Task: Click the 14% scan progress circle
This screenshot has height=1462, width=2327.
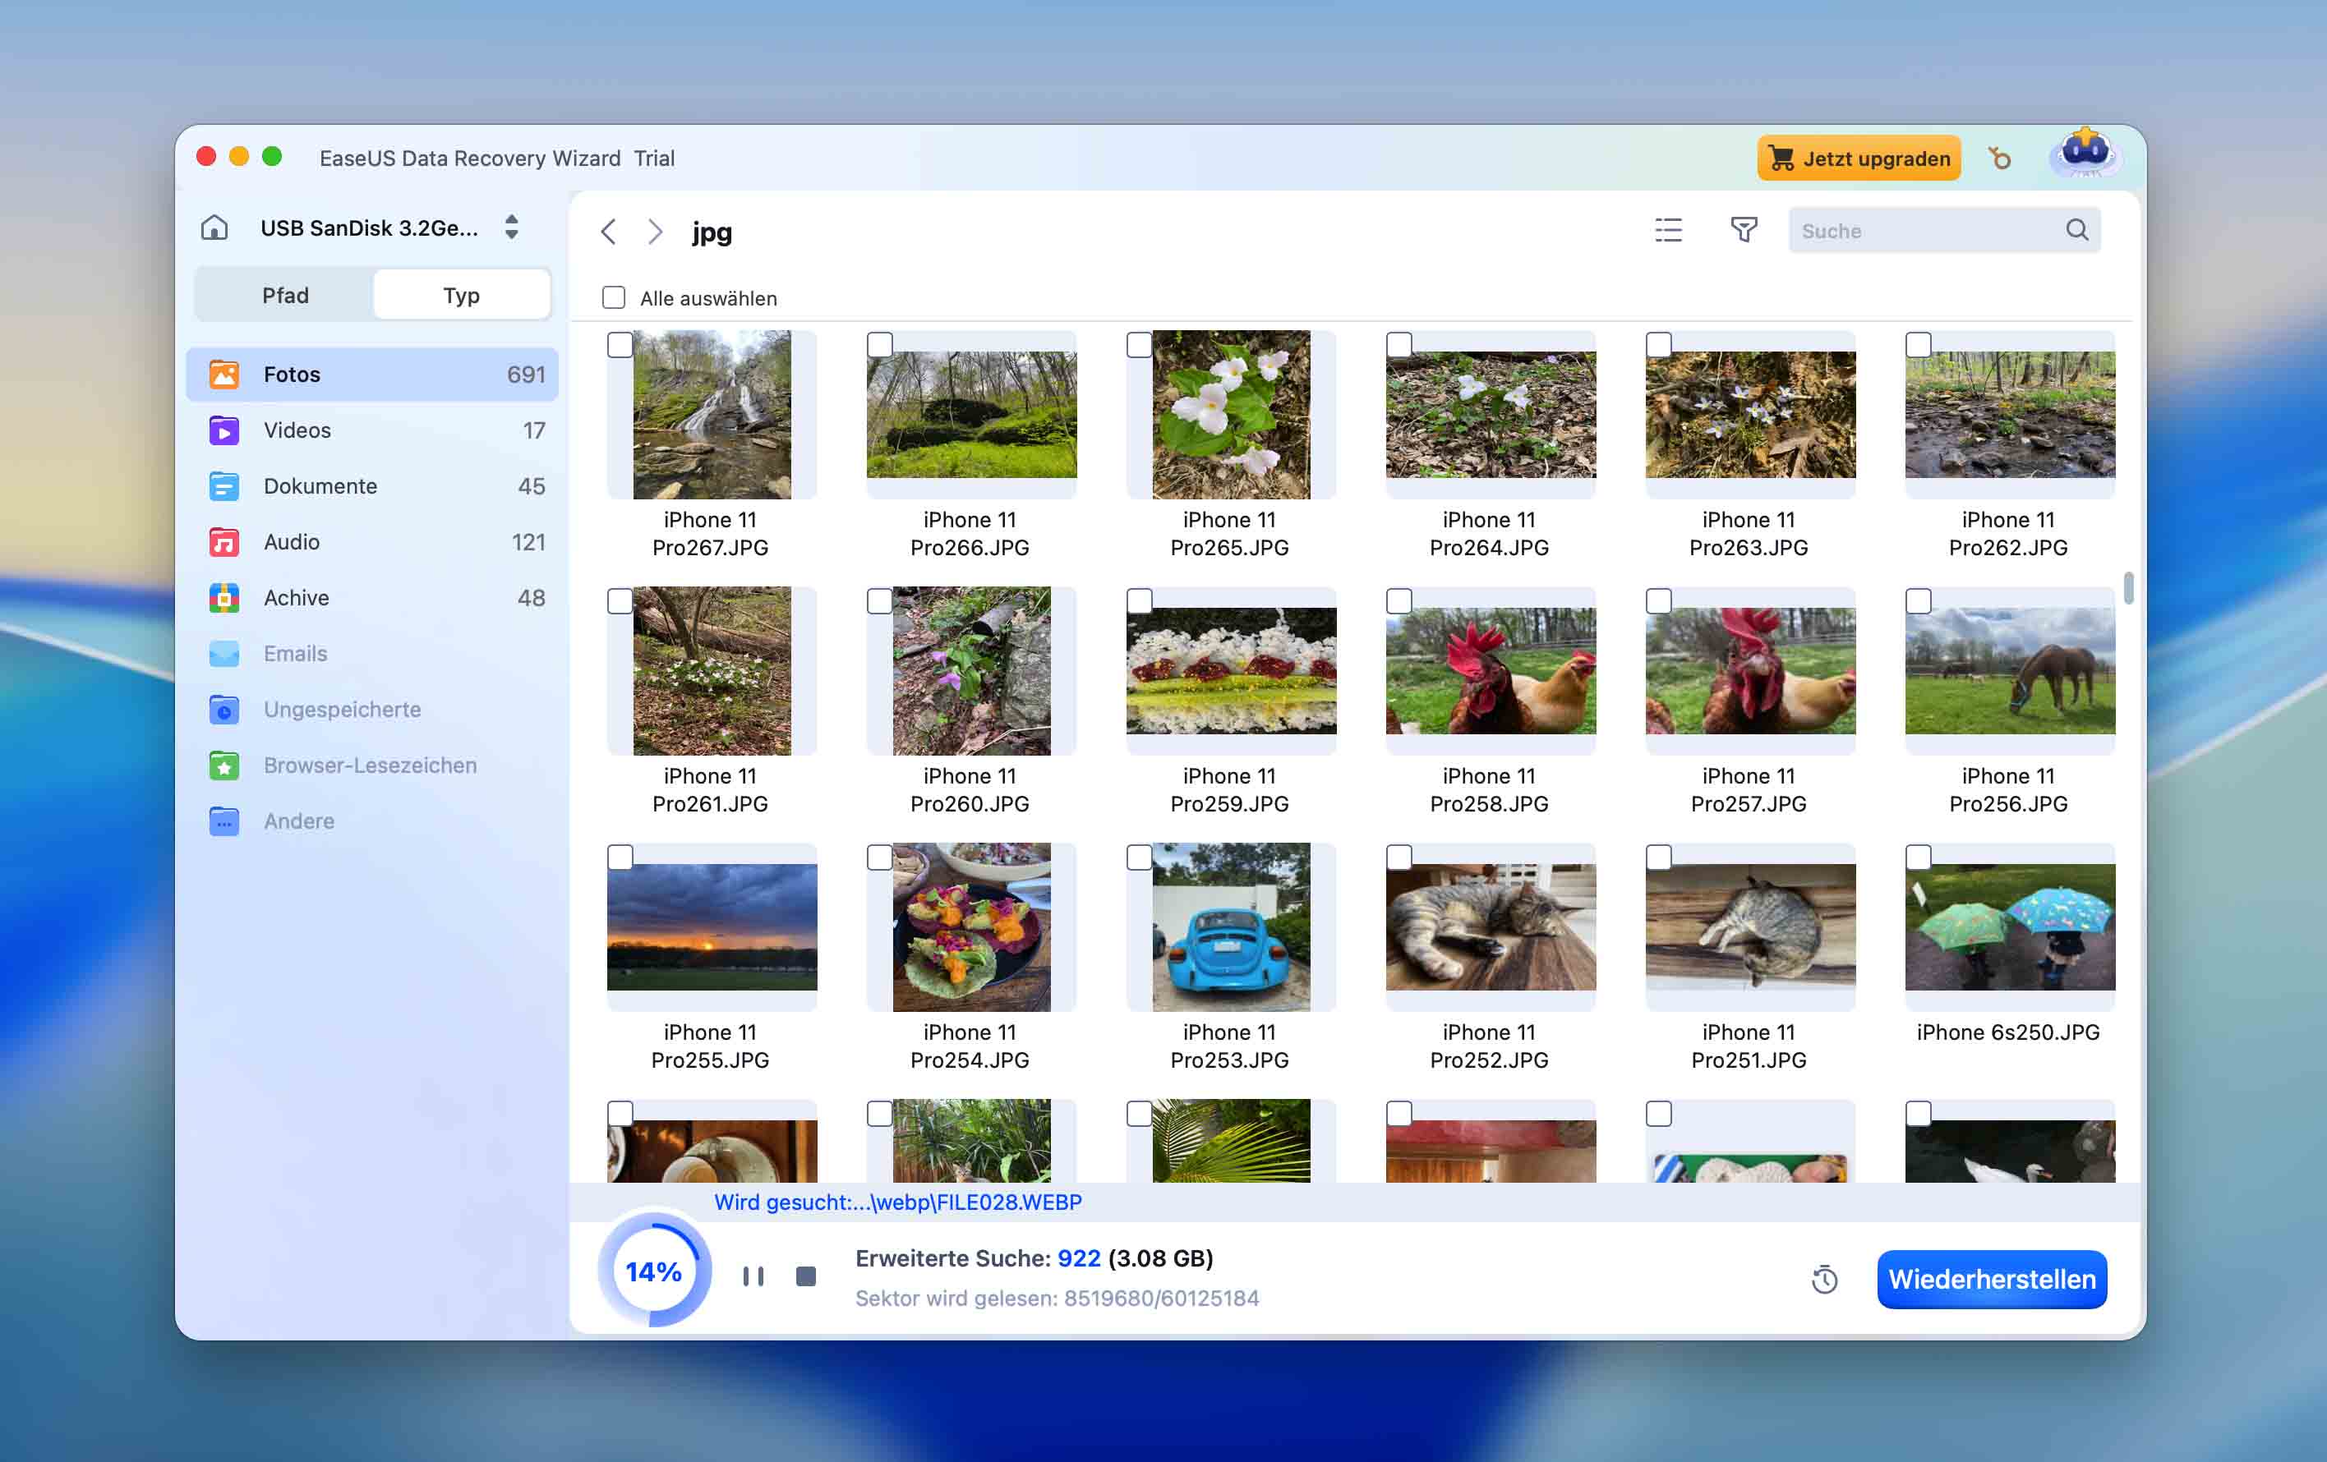Action: coord(654,1273)
